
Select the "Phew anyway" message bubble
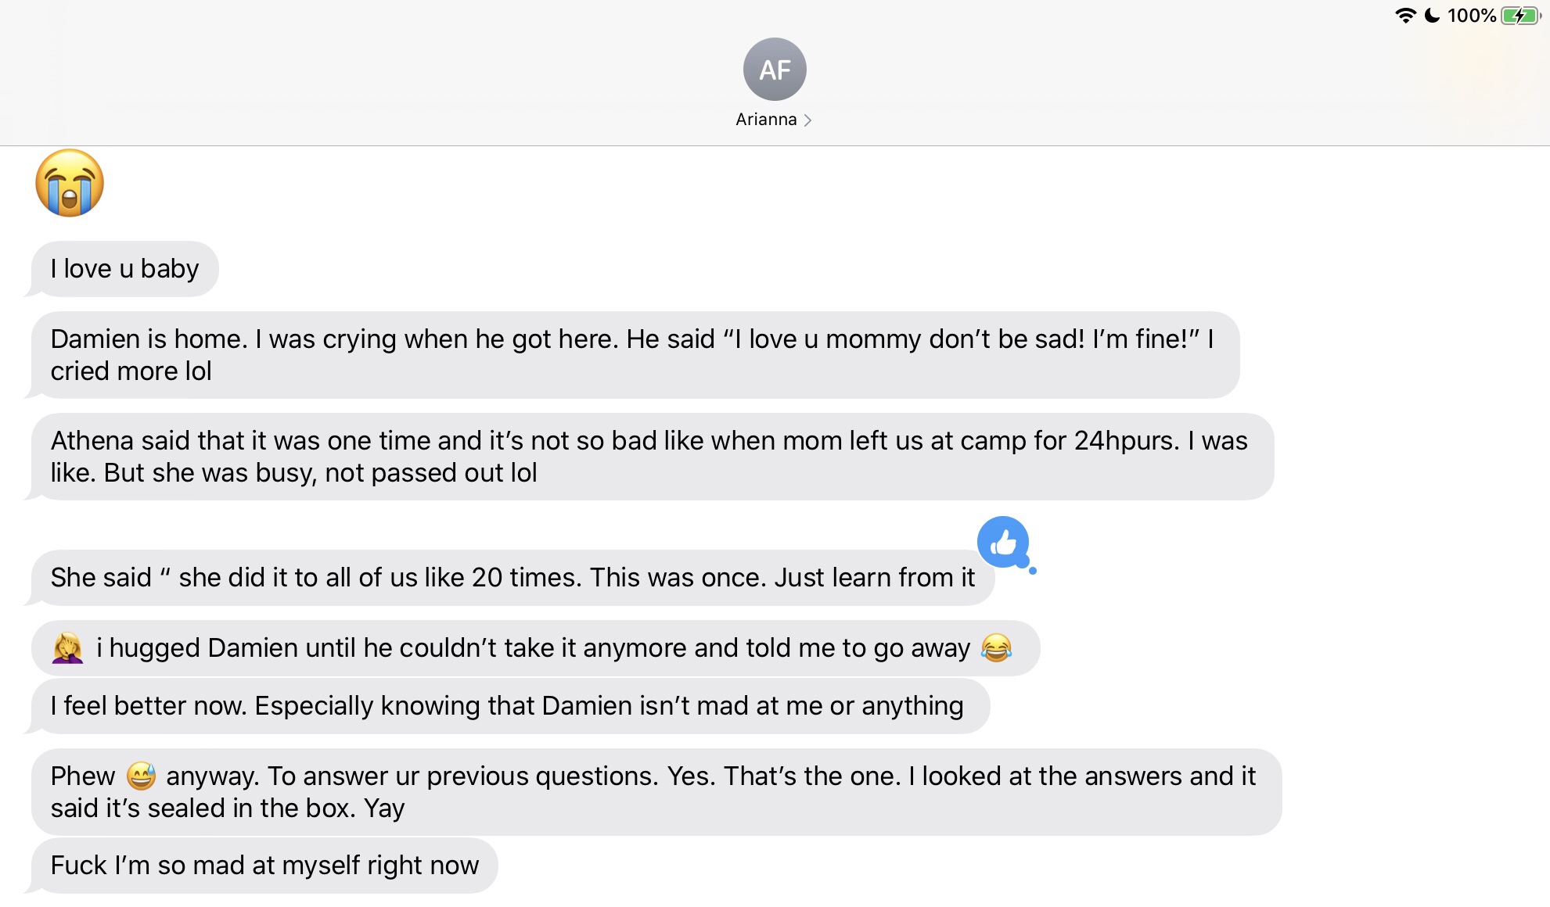(x=656, y=792)
